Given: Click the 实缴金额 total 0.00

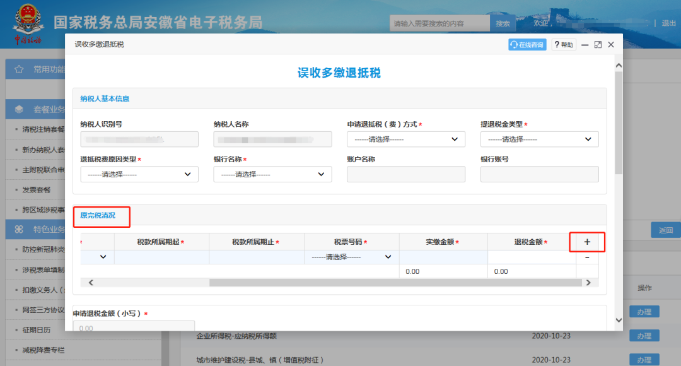Looking at the screenshot, I should [412, 271].
